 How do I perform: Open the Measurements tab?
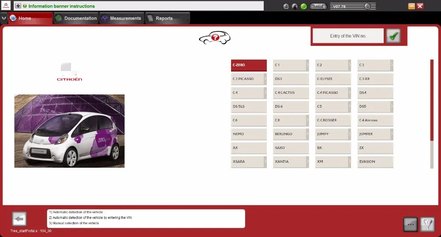coord(122,18)
